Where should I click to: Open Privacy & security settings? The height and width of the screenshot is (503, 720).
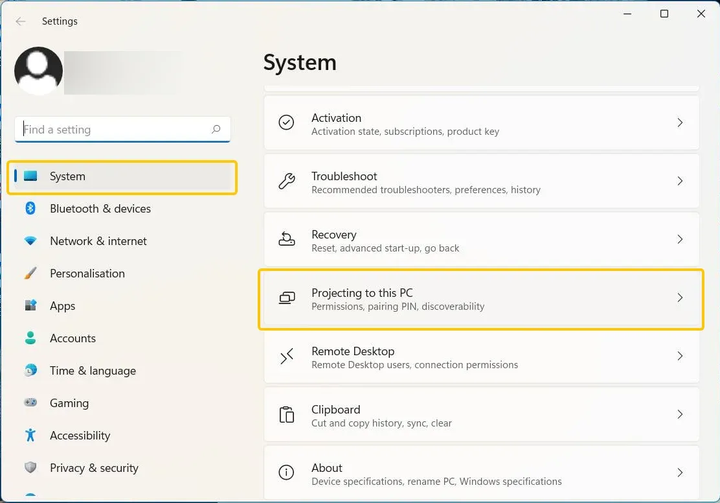pos(122,468)
